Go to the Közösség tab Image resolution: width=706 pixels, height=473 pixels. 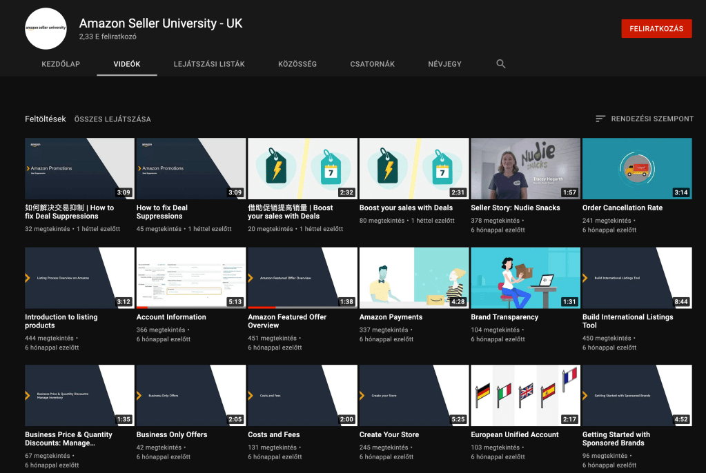(x=297, y=64)
